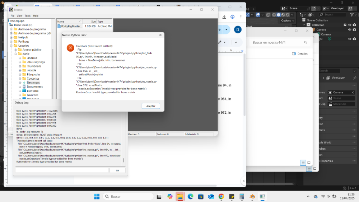359x202 pixels.
Task: Open Chrome profile icon in the toolbar
Action: pyautogui.click(x=233, y=17)
